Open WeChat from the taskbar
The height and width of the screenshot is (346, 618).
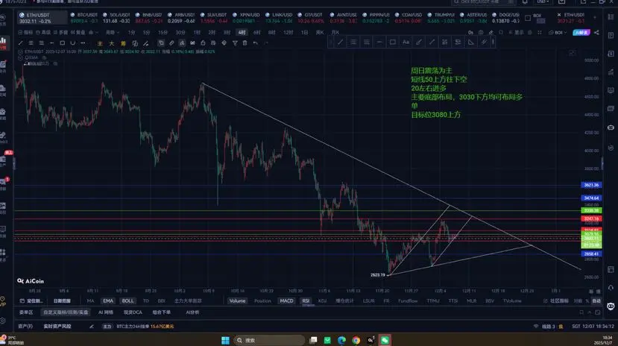click(385, 340)
